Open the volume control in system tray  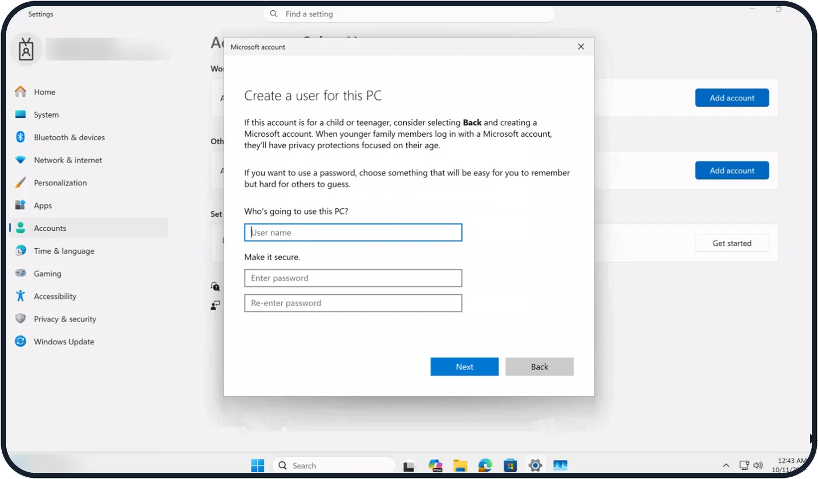point(758,465)
